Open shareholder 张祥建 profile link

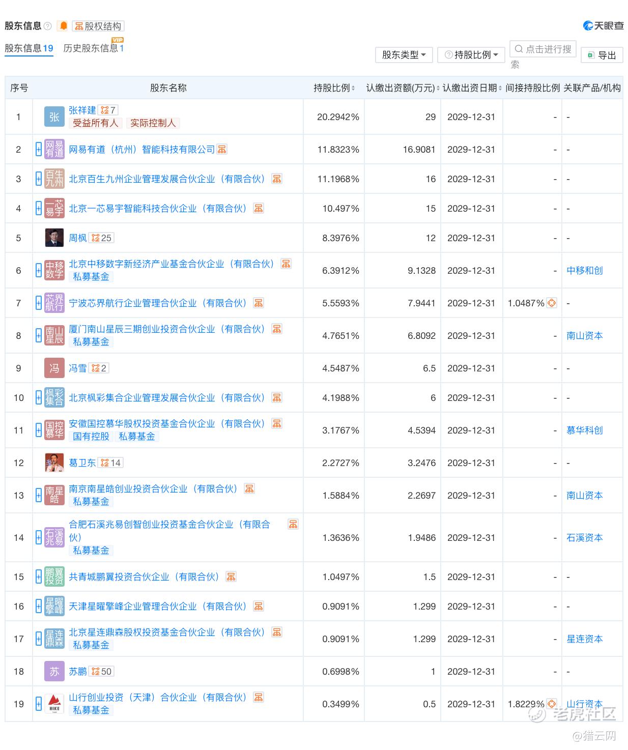[x=82, y=110]
